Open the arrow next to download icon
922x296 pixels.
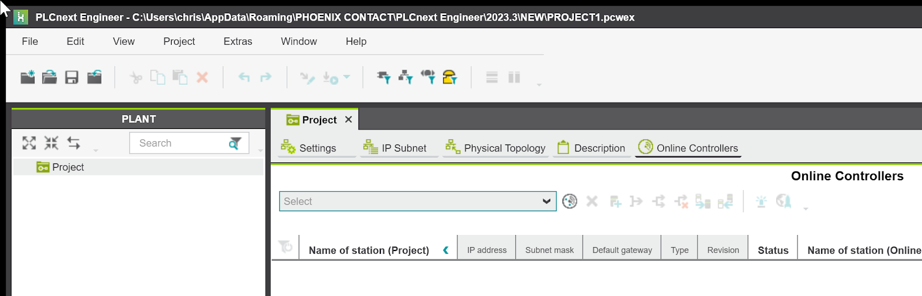[347, 77]
